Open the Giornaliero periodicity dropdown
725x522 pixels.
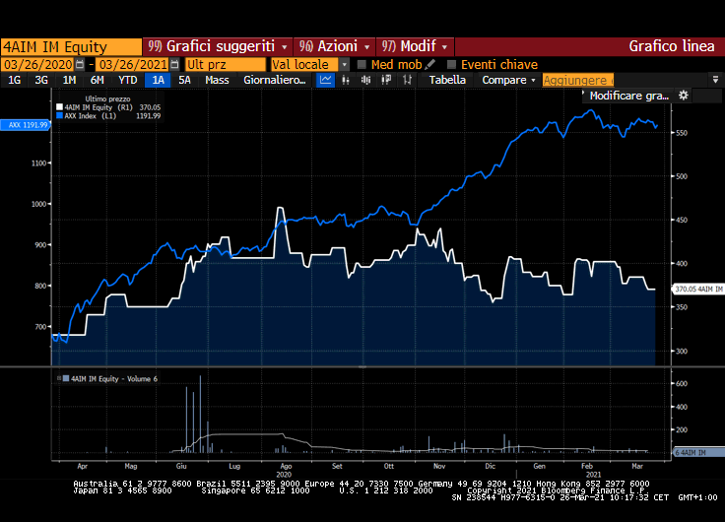point(275,80)
